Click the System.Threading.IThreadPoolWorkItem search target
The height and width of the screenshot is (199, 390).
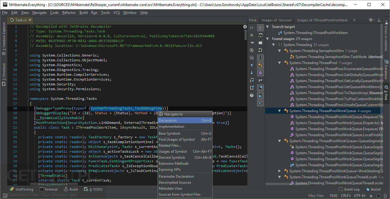pos(315,33)
